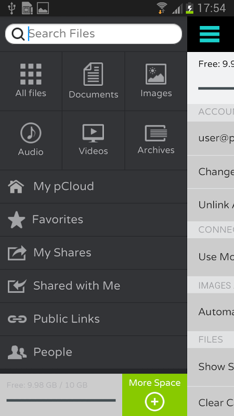Screen dimensions: 234x416
Task: Open the Archives category icon
Action: click(x=156, y=133)
